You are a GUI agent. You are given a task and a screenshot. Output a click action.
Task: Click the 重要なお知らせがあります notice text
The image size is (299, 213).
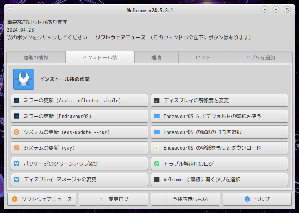click(x=37, y=22)
